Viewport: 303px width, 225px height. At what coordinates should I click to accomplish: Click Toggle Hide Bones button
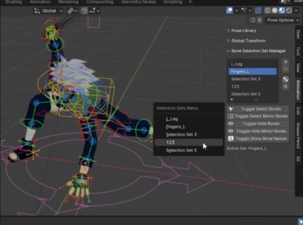coord(258,123)
